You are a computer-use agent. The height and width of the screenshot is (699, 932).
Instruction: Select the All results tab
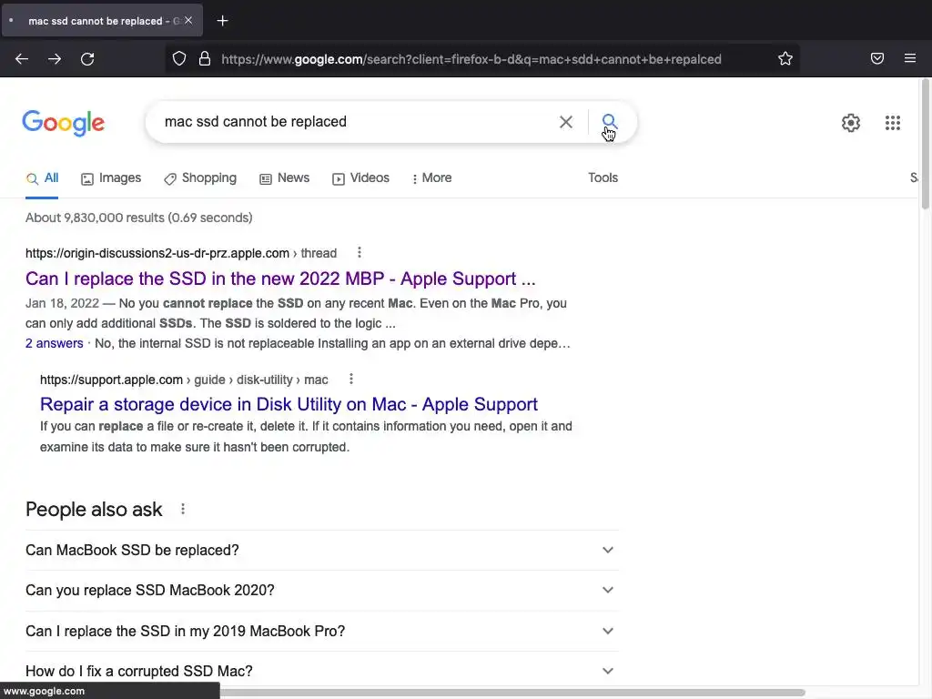click(42, 177)
